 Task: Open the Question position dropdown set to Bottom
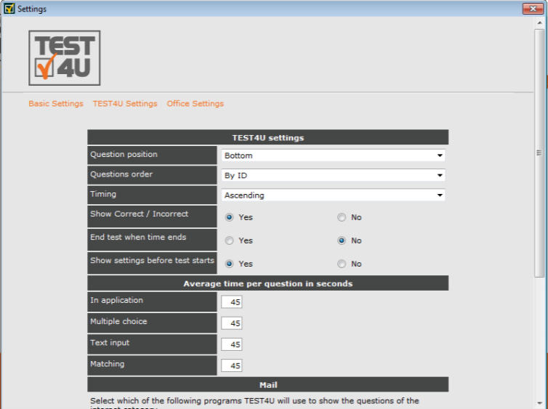333,155
